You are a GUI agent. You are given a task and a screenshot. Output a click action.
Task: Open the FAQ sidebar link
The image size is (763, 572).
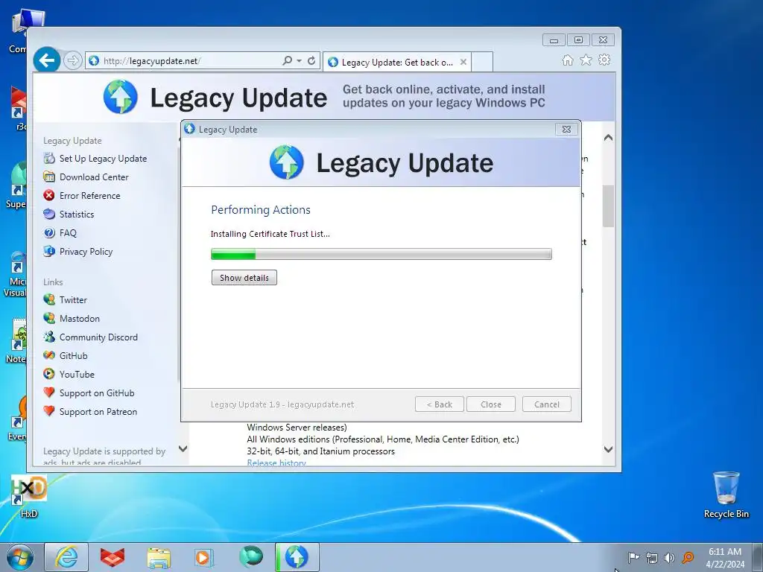click(x=68, y=232)
